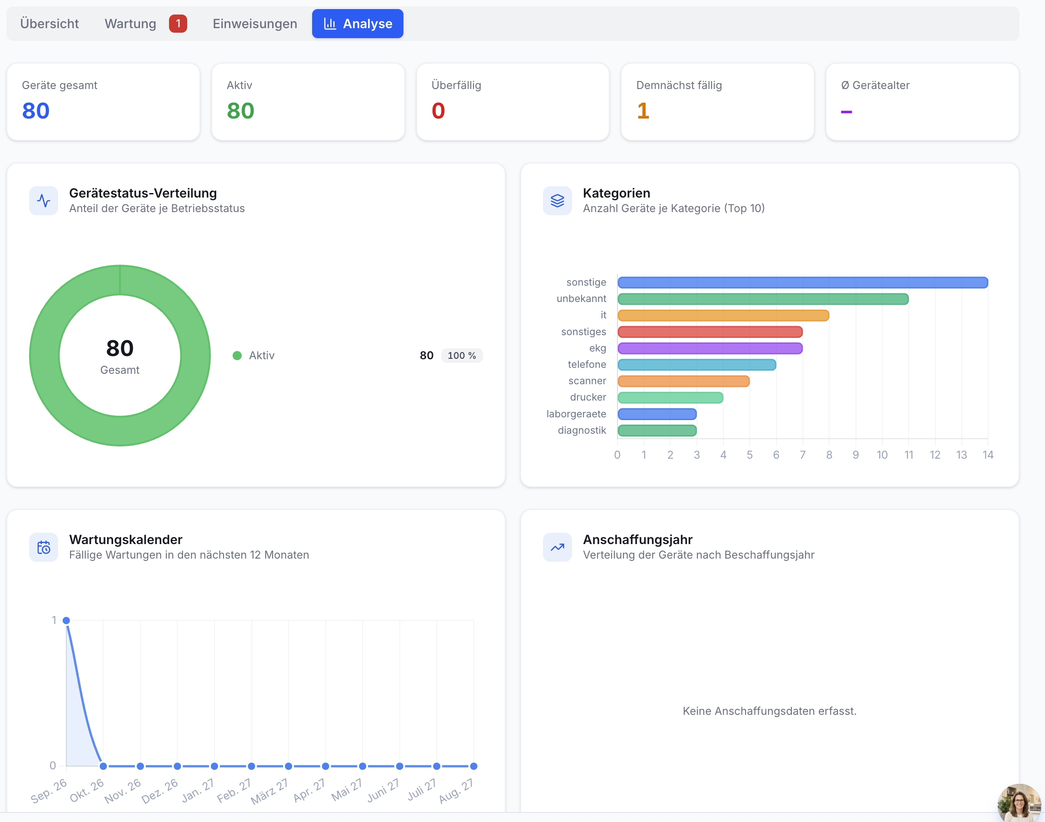Click the Okt. 26 data point
Image resolution: width=1045 pixels, height=822 pixels.
click(x=103, y=766)
